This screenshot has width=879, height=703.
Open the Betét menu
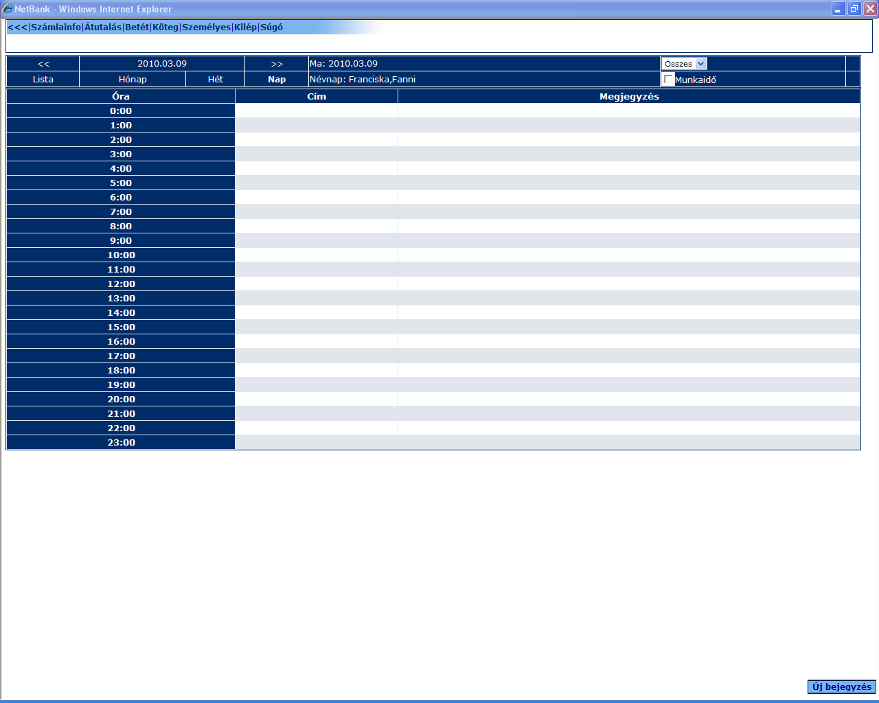coord(137,27)
